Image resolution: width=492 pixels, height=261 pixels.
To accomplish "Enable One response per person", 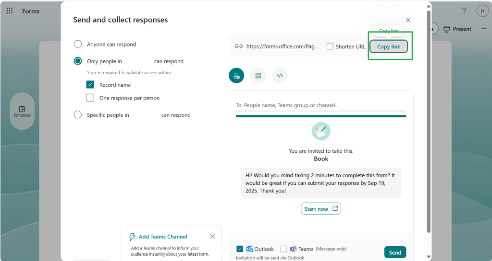I will coord(90,98).
